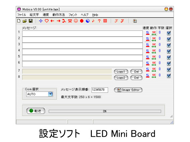Screen dimensions: 190x142
Task: Set speed S icon for message 3
Action: click(147, 45)
